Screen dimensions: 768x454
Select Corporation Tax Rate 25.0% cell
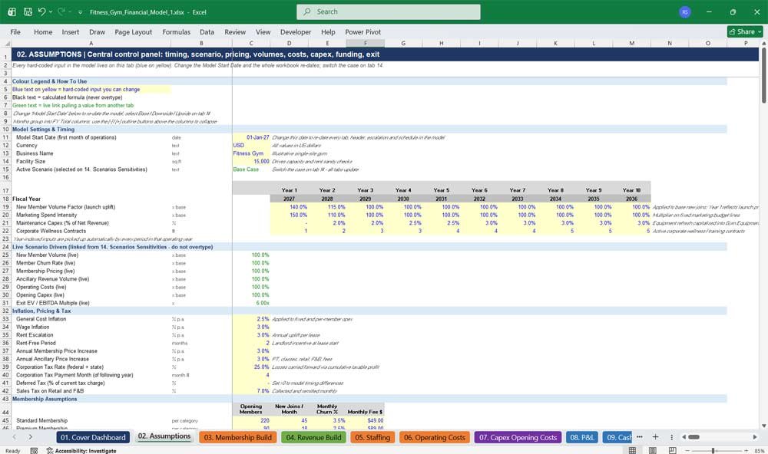251,367
